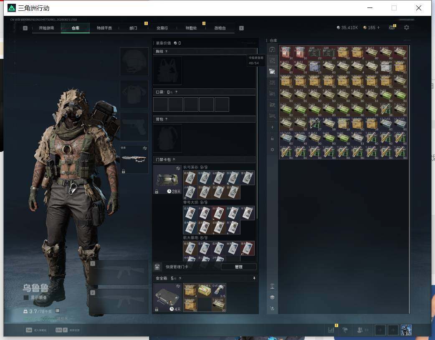Select the empty body armor slot
Screen dimensions: 435x340
pyautogui.click(x=134, y=95)
